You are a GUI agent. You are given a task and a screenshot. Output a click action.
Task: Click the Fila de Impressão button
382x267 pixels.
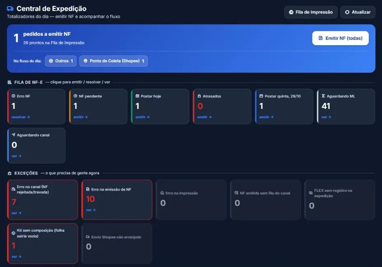coord(311,12)
